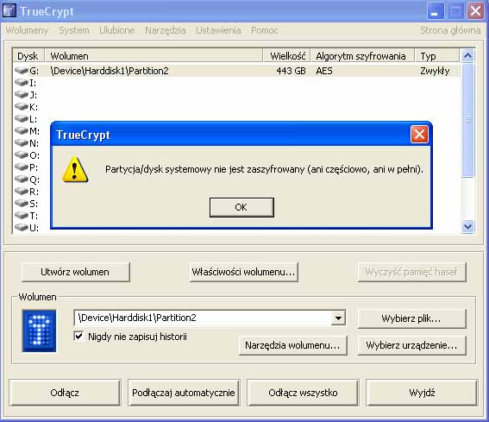This screenshot has width=489, height=422.
Task: Select drive K: icon in list
Action: pos(22,106)
